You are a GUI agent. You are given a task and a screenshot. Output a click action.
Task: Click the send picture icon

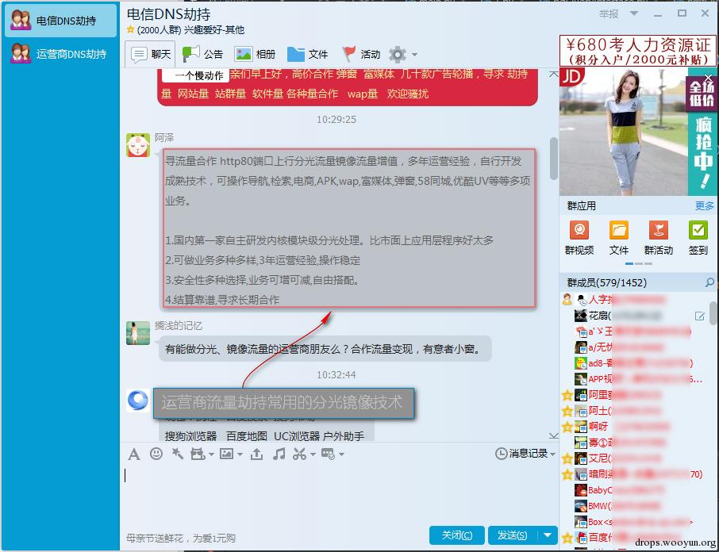pyautogui.click(x=226, y=454)
